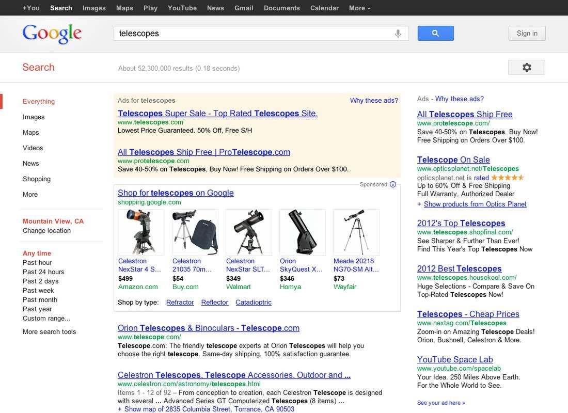The width and height of the screenshot is (568, 413).
Task: Go to Images in the top bar
Action: (x=94, y=8)
